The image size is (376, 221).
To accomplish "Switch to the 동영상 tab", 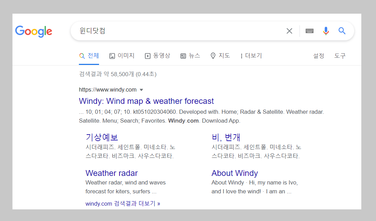I will point(157,56).
